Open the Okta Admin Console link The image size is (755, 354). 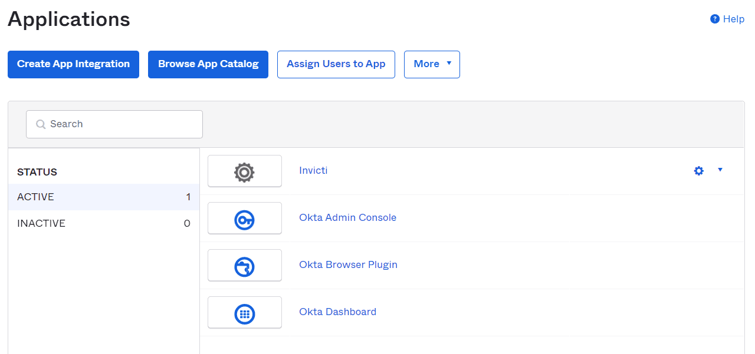point(347,217)
